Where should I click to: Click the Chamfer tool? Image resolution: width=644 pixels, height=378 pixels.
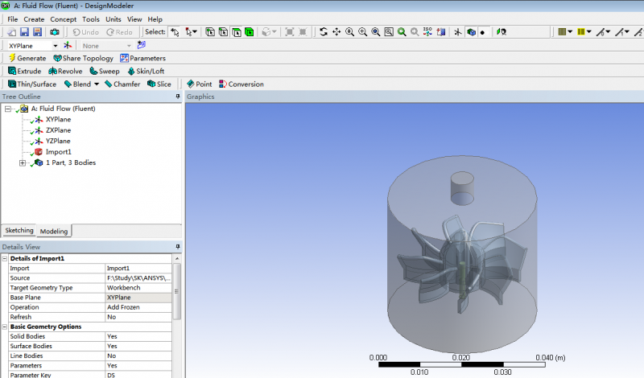(121, 84)
